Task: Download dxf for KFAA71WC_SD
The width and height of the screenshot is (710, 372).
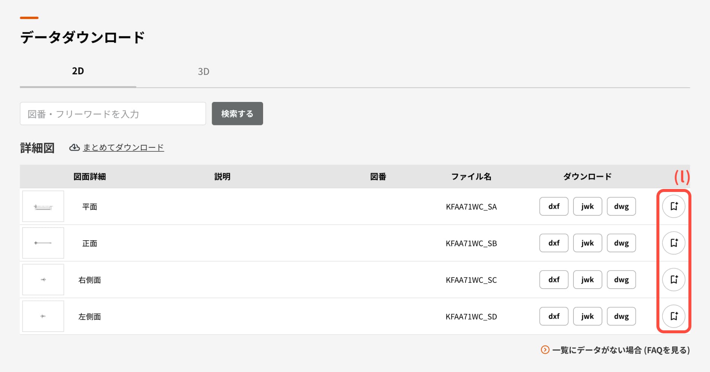Action: 554,316
